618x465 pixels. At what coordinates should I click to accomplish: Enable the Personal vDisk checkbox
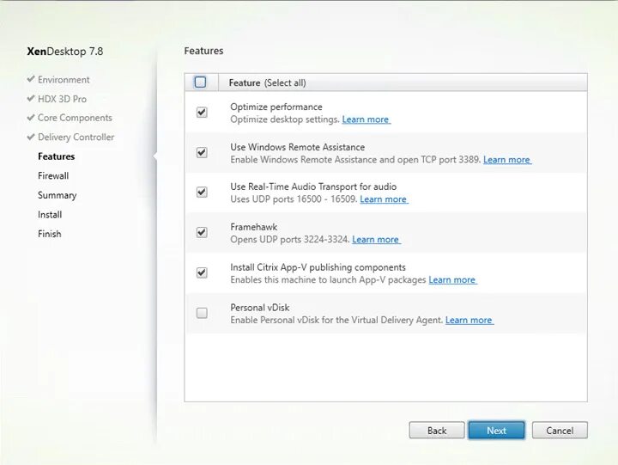pos(202,313)
